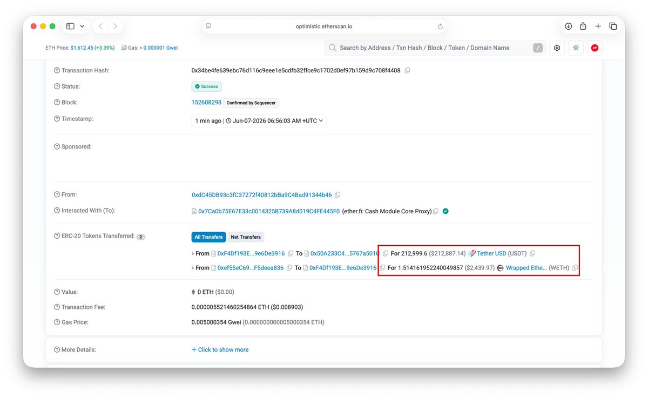Open help for Transaction Fee field
Image resolution: width=648 pixels, height=398 pixels.
(57, 307)
